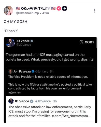
Task: Open the three-dot post options menu
Action: point(94,11)
